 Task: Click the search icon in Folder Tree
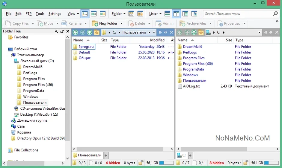click(56, 31)
